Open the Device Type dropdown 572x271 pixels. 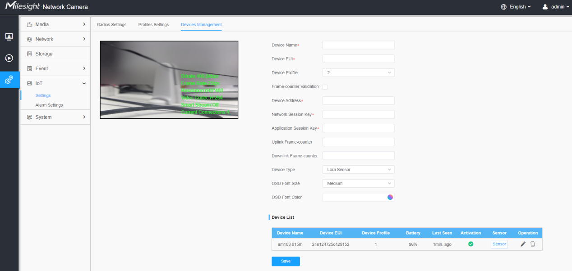tap(359, 170)
